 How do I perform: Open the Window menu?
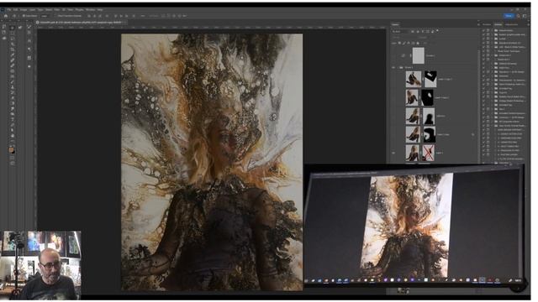(x=91, y=10)
